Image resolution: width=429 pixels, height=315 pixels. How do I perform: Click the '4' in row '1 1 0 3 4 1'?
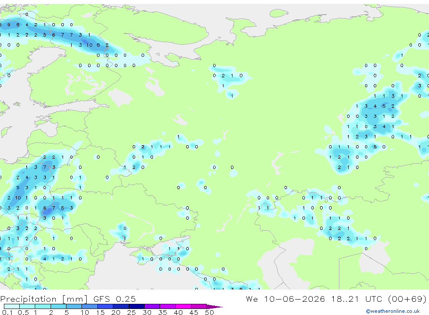click(384, 126)
